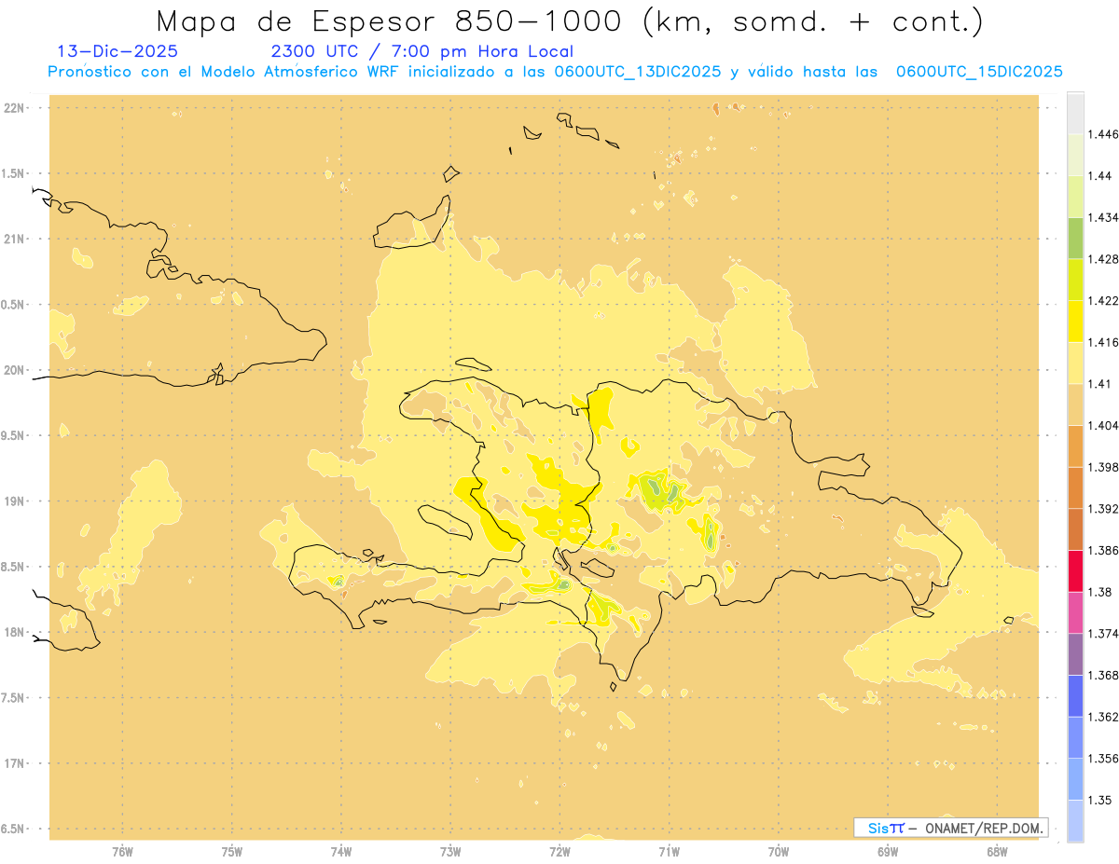Click the colorbar value "1.446"
This screenshot has width=1119, height=864.
pos(1103,134)
